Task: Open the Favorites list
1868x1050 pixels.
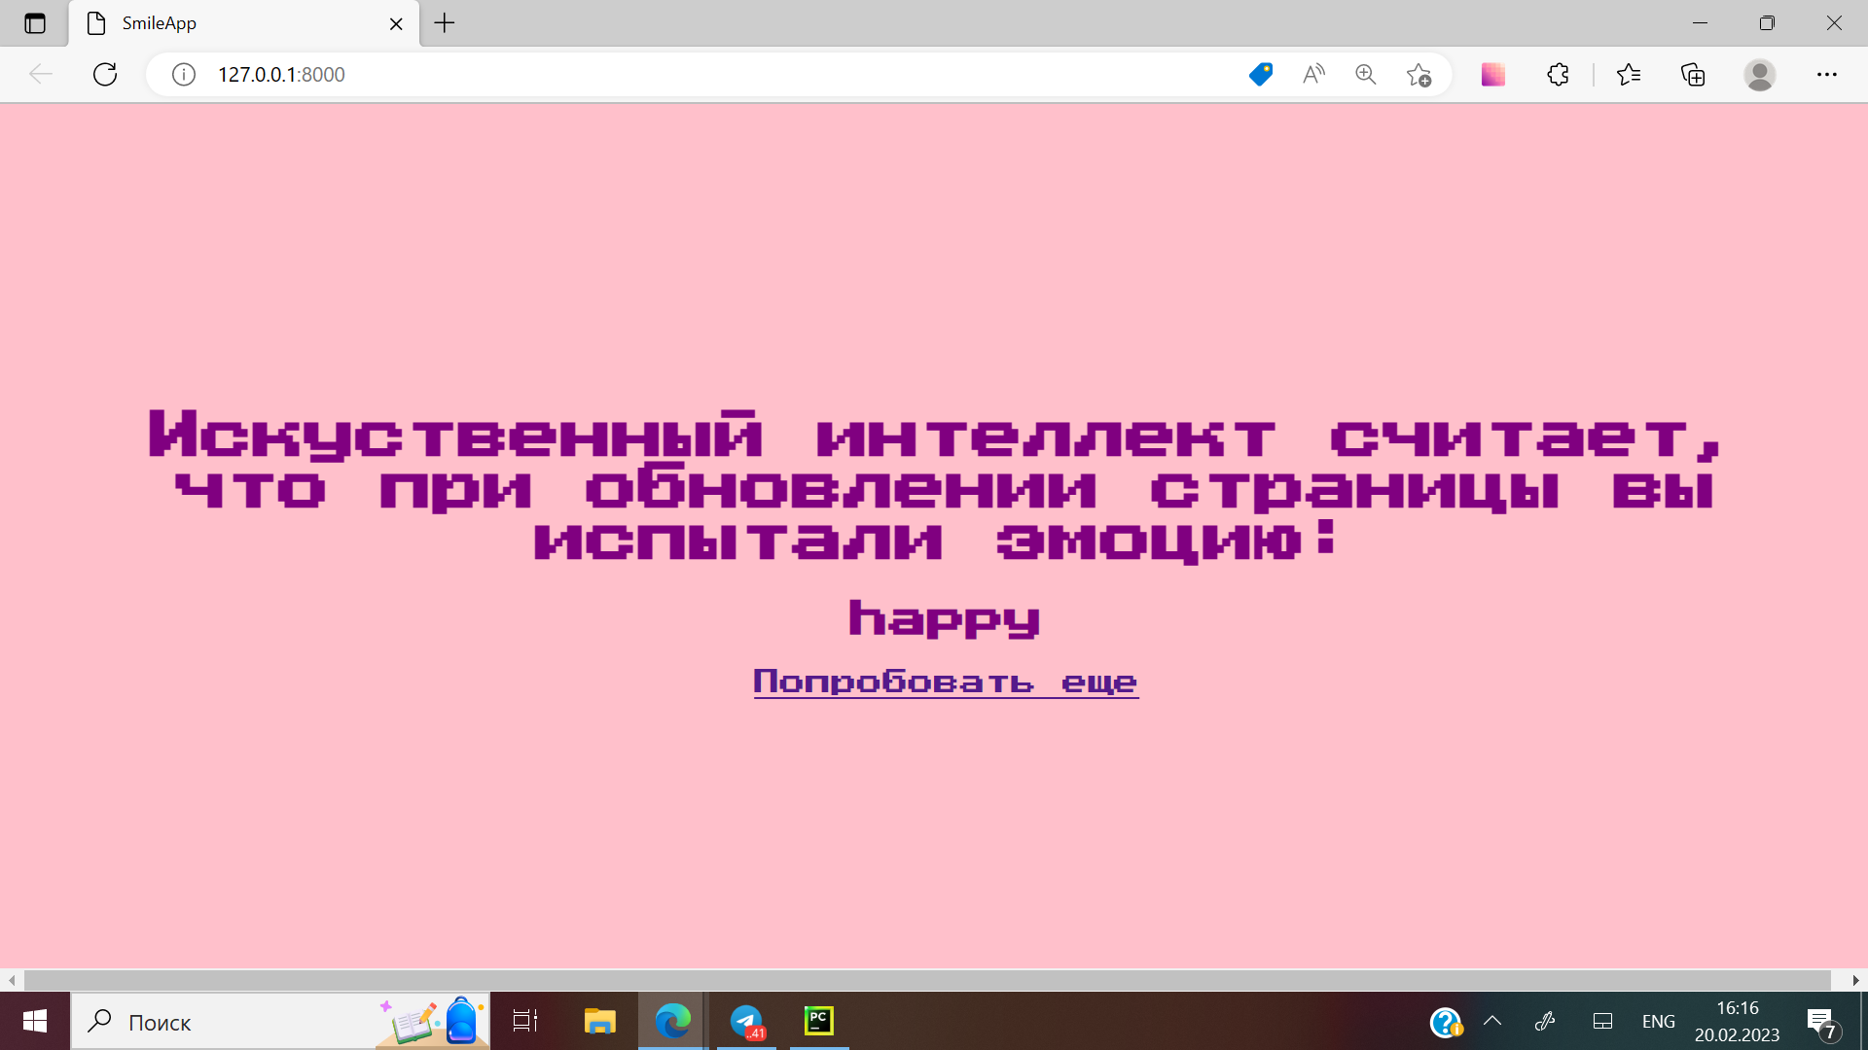Action: click(1630, 74)
